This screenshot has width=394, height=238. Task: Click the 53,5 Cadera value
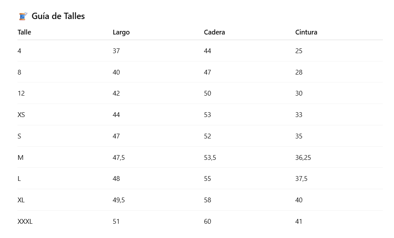[x=210, y=157]
